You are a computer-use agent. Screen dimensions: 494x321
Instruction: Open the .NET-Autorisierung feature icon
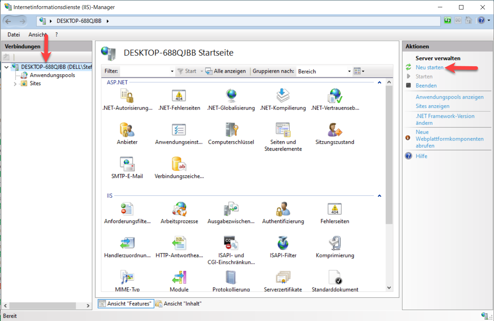coord(127,96)
